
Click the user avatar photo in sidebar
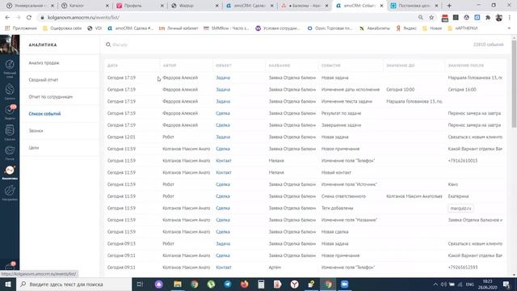(10, 44)
